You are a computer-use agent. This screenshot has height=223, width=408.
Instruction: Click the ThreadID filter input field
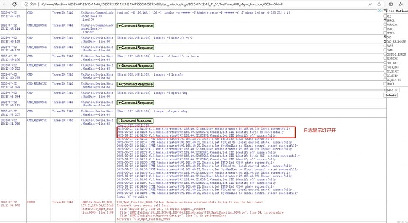(x=404, y=90)
